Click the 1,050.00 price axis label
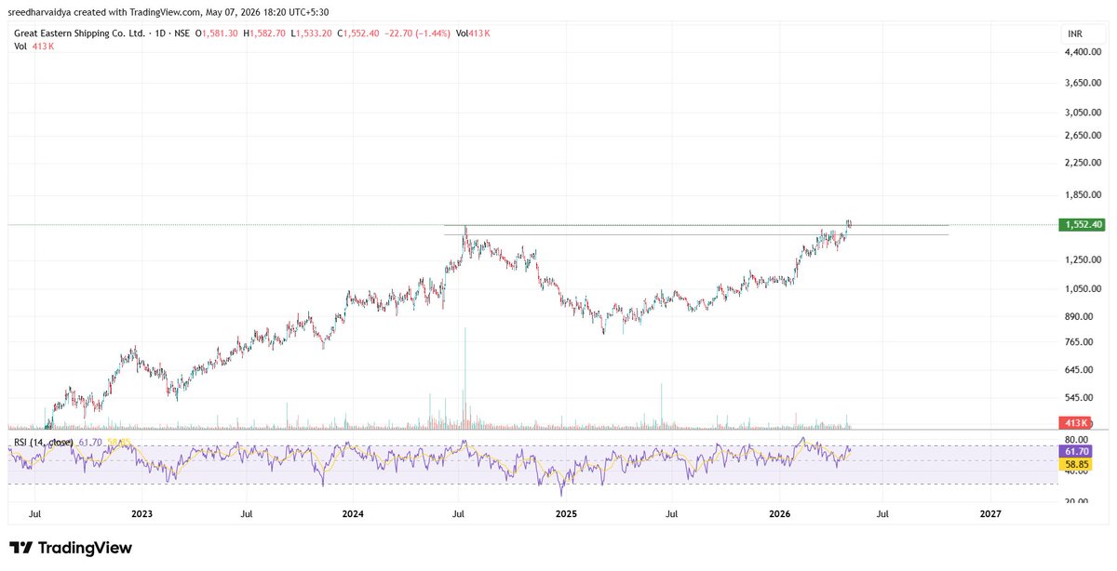The image size is (1117, 571). click(x=1083, y=289)
